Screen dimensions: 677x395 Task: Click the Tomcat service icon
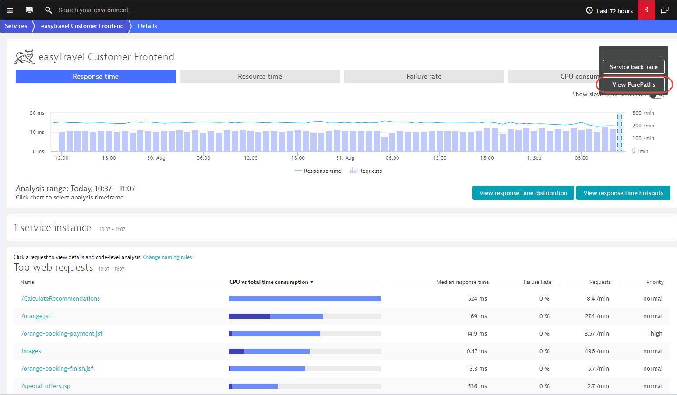coord(25,57)
